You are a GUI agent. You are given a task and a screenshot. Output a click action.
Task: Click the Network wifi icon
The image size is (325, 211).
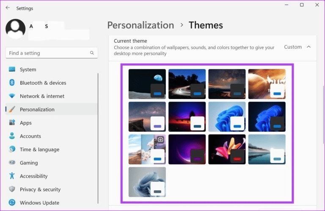[12, 96]
